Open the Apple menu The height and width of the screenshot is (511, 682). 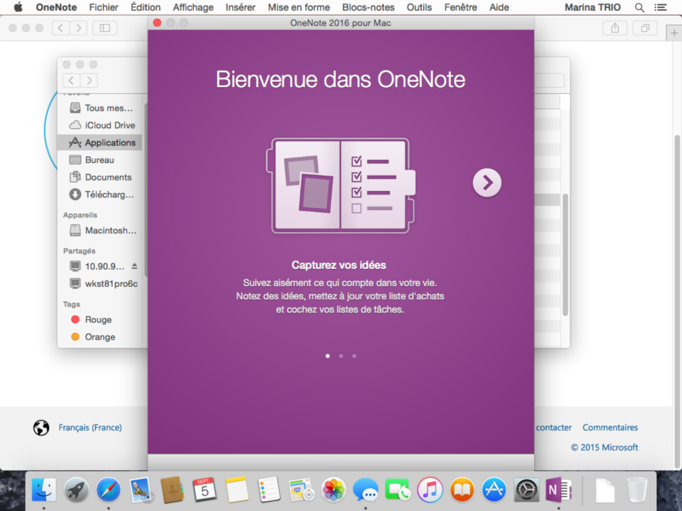point(18,7)
